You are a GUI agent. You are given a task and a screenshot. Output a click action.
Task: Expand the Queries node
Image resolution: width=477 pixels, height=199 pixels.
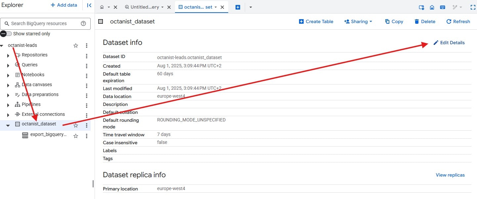[x=8, y=66]
